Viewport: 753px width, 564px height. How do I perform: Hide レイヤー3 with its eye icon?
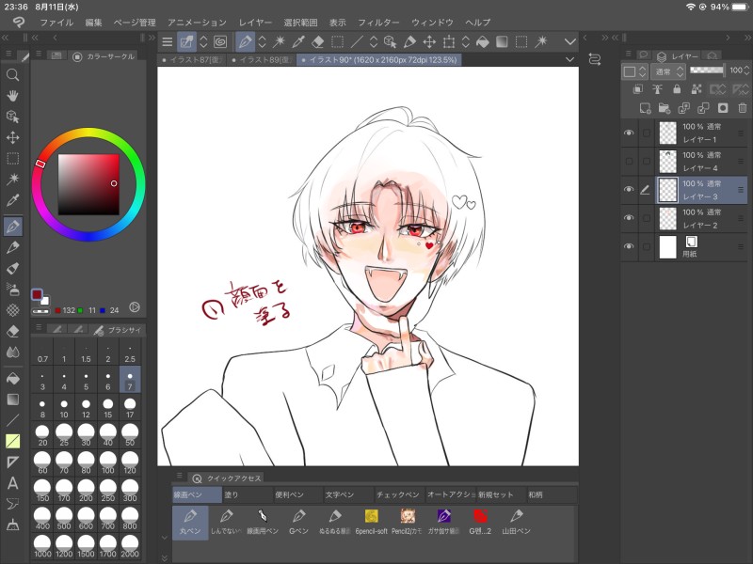[629, 190]
